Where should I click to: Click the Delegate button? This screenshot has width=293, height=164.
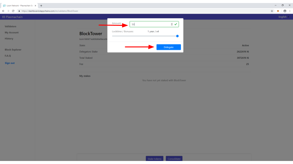tap(168, 47)
